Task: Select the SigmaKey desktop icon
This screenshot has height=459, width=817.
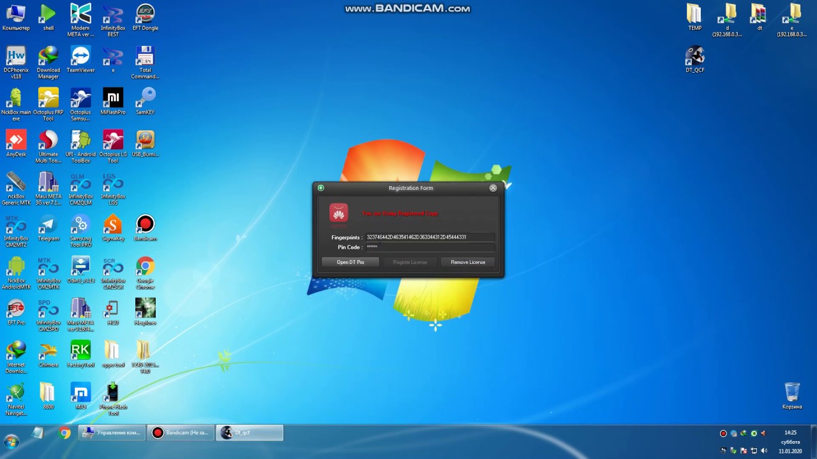Action: point(113,228)
